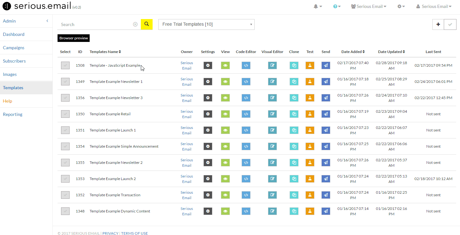Image resolution: width=460 pixels, height=235 pixels.
Task: Open the gear settings dropdown in header
Action: [401, 6]
